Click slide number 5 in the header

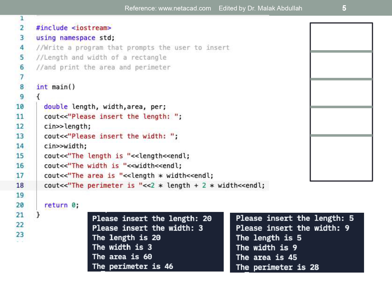pos(344,8)
